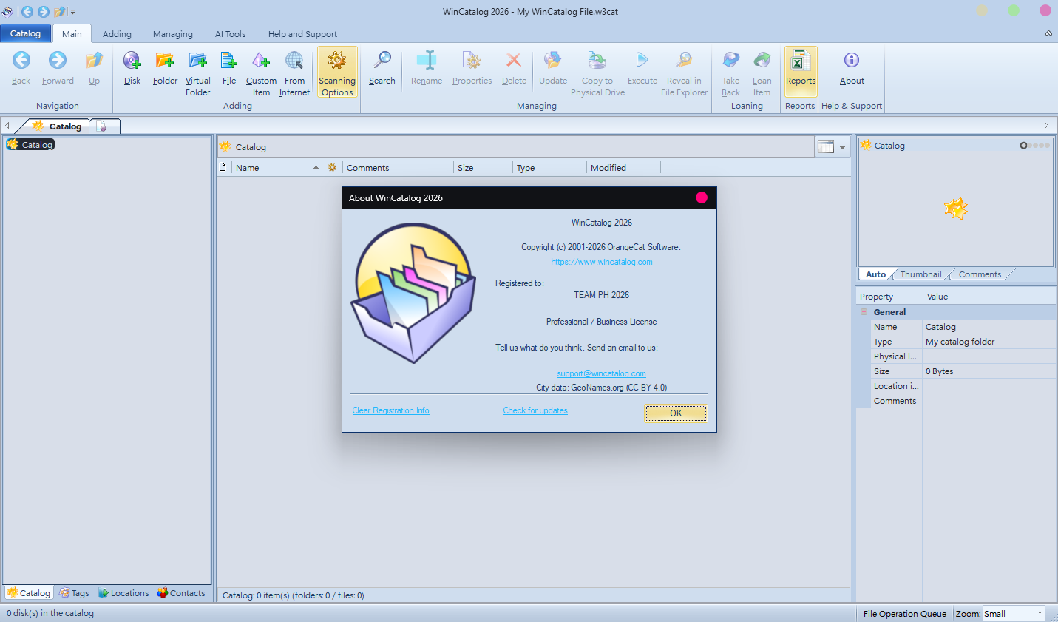Image resolution: width=1058 pixels, height=622 pixels.
Task: Open the Customize Quick Access Toolbar dropdown
Action: [72, 12]
